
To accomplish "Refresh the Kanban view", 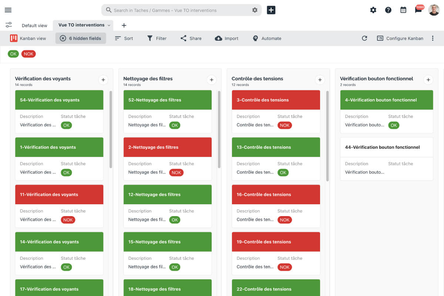I will pyautogui.click(x=364, y=38).
